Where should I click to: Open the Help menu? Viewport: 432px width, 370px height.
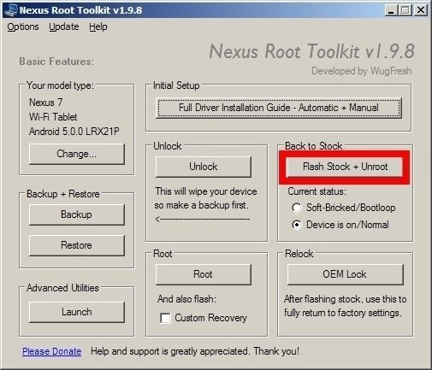98,26
